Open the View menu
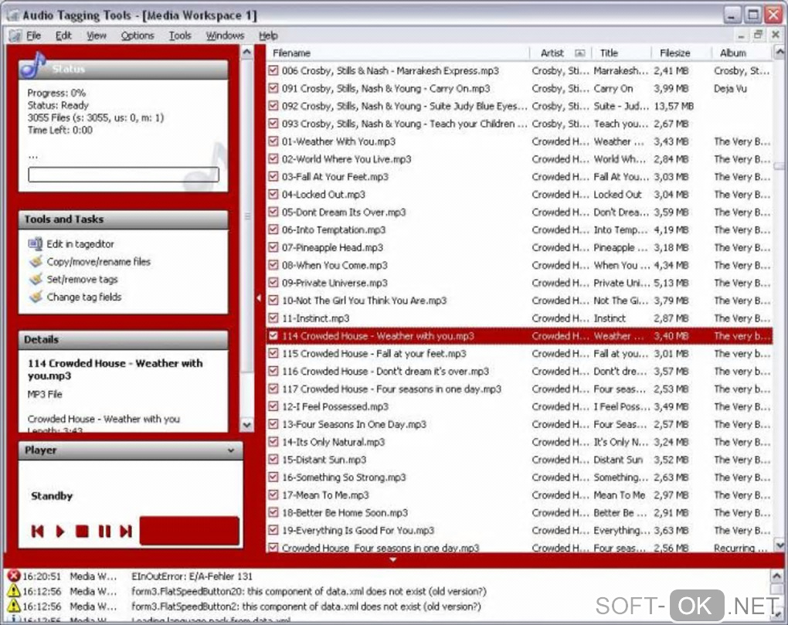 click(96, 36)
